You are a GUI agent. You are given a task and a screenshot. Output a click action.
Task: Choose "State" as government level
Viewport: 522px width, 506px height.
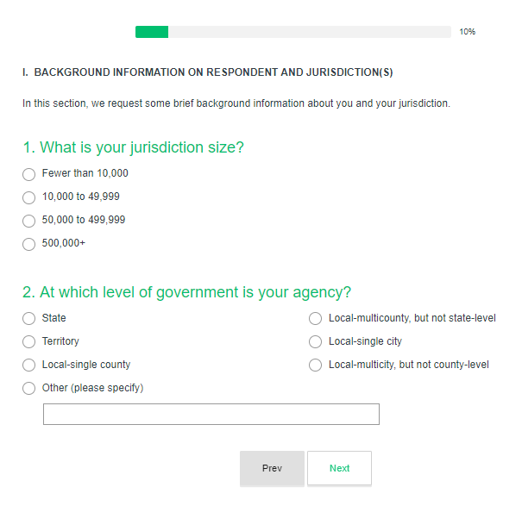29,319
